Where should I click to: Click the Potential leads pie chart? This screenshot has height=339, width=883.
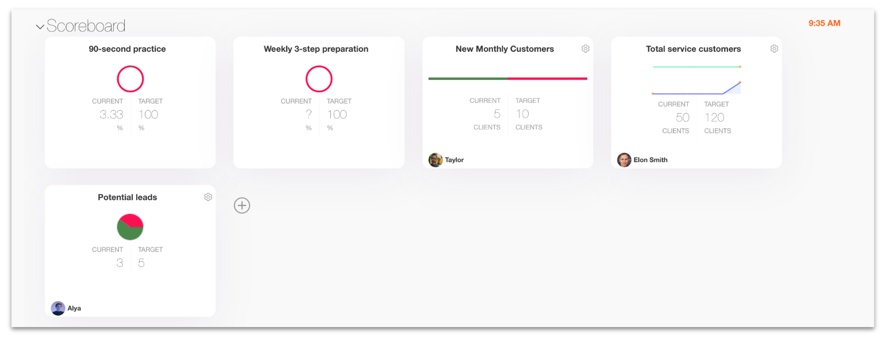click(130, 227)
